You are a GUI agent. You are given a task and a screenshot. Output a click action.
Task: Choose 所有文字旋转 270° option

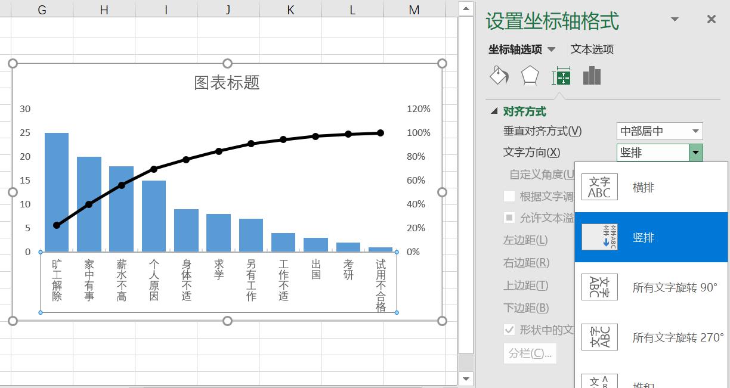click(x=651, y=337)
